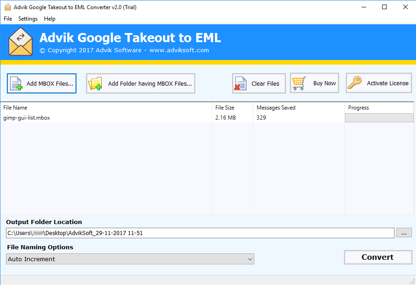
Task: Minimize the Advik converter window
Action: [364, 7]
